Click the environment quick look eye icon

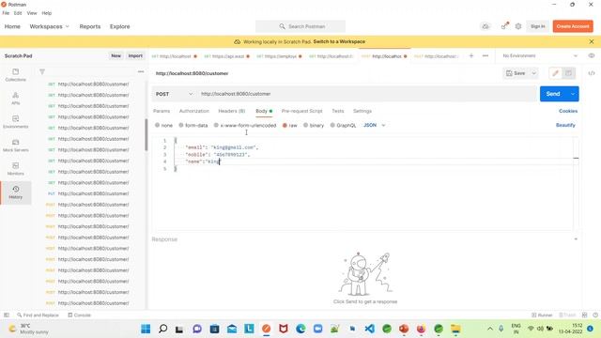[x=592, y=55]
